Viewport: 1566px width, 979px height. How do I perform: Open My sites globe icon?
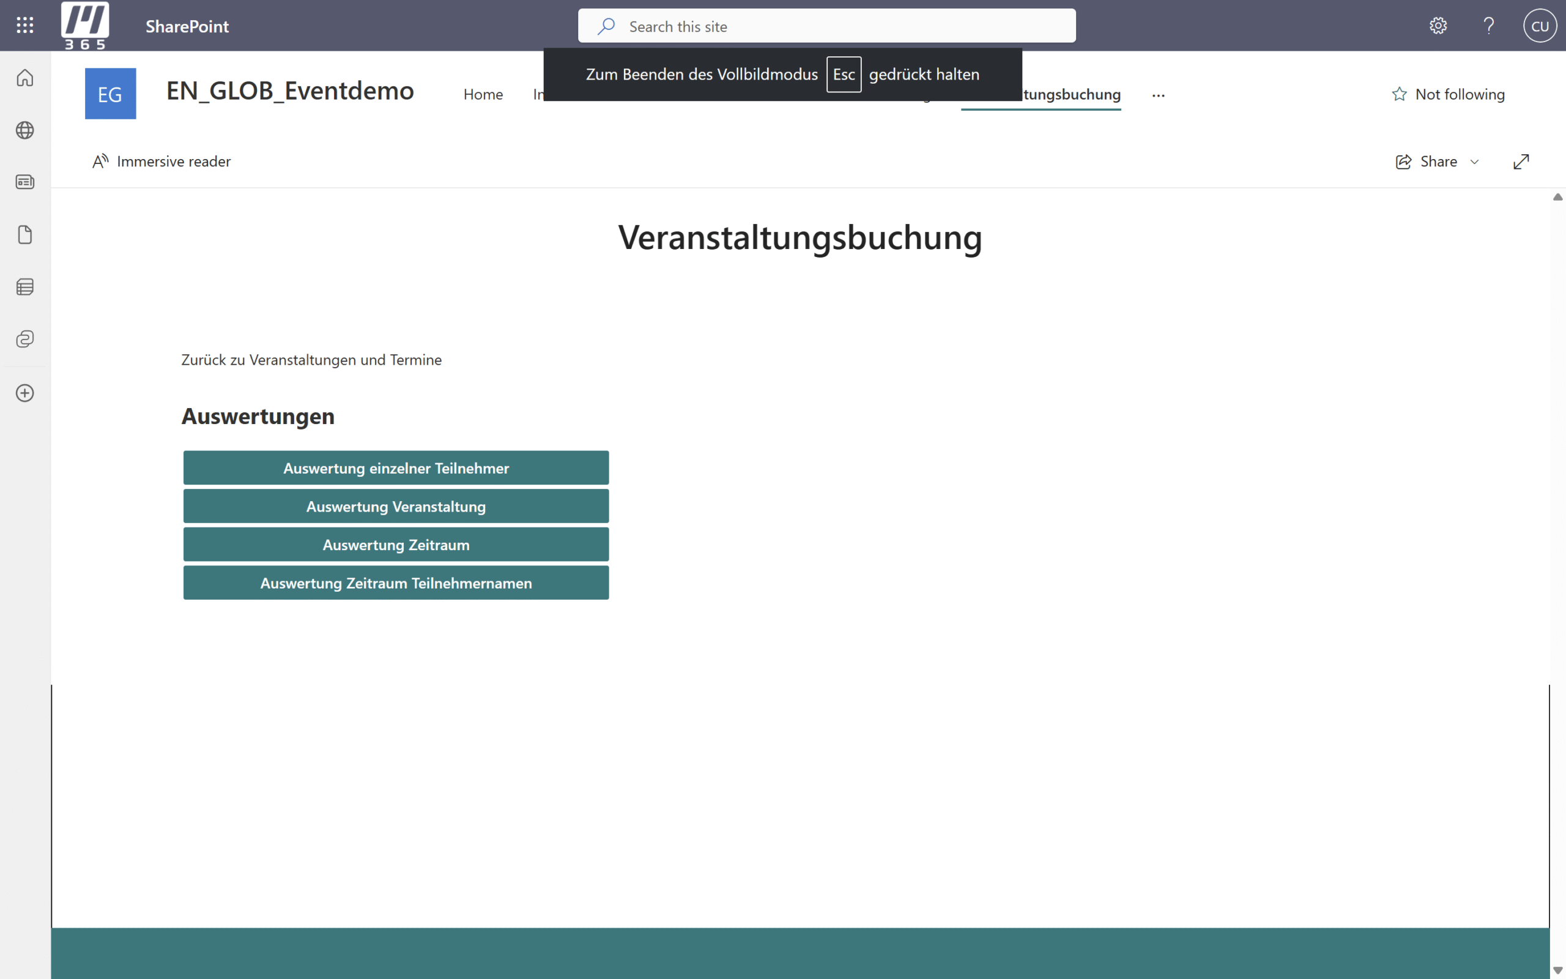pos(24,130)
